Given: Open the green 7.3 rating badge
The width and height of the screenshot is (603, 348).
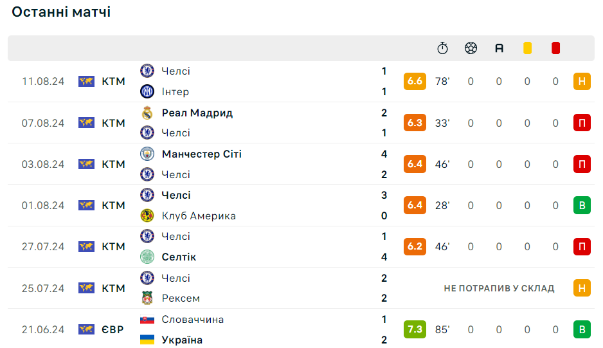Looking at the screenshot, I should (x=415, y=329).
